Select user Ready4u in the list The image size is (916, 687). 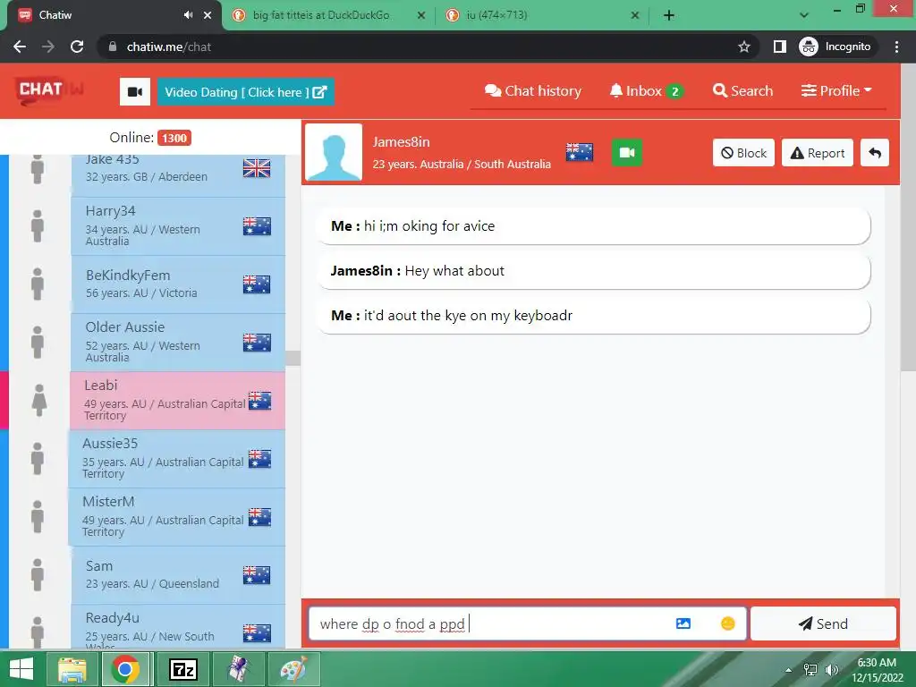tap(178, 626)
